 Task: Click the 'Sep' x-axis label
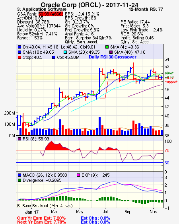[x=128, y=212]
